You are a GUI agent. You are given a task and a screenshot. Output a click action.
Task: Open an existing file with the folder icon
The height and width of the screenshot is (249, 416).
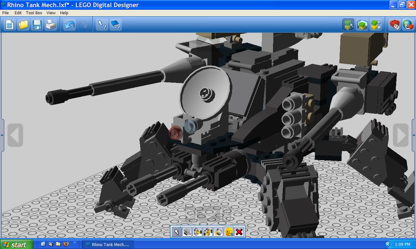tap(23, 25)
